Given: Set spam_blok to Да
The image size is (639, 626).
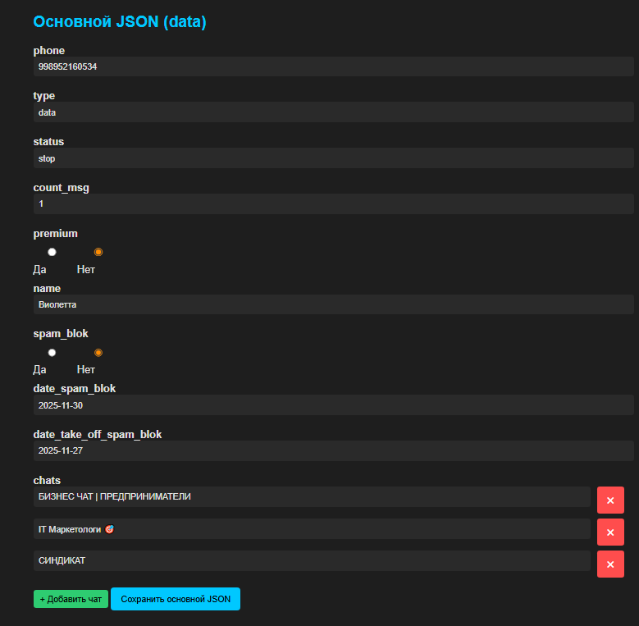Looking at the screenshot, I should [x=52, y=353].
